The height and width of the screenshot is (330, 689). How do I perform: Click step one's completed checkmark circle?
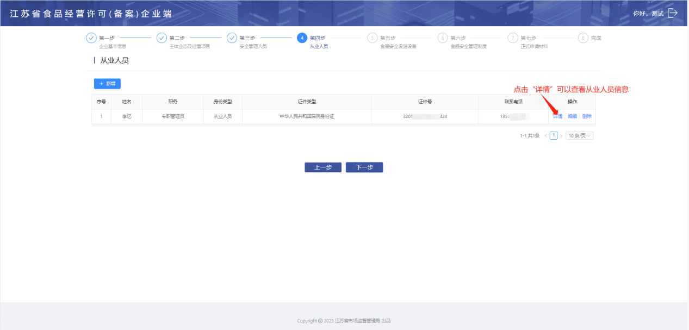(x=91, y=38)
